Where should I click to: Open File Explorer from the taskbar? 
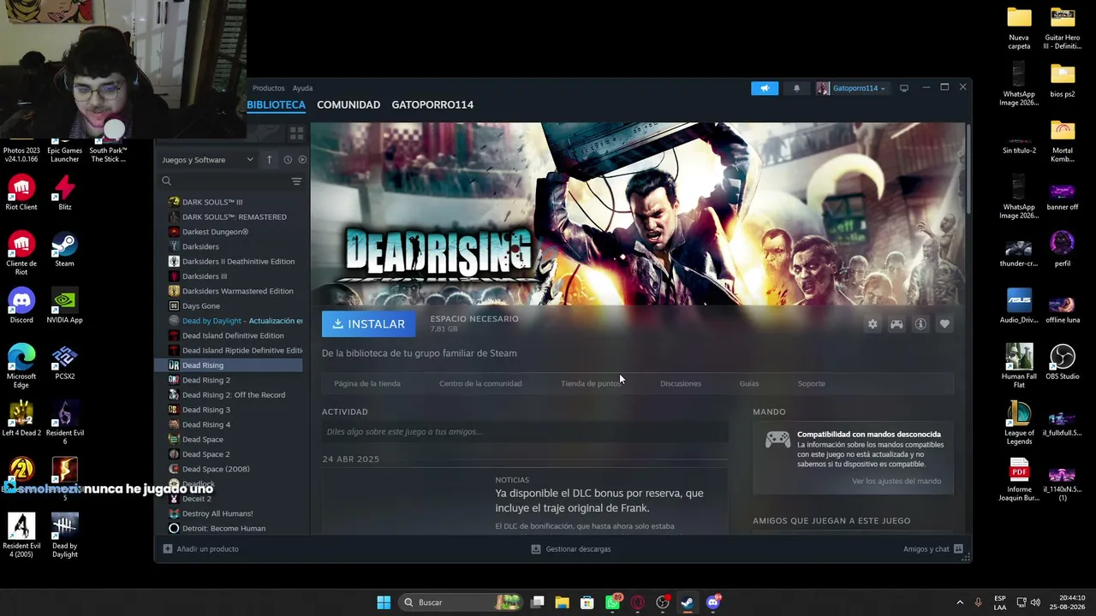(x=562, y=602)
